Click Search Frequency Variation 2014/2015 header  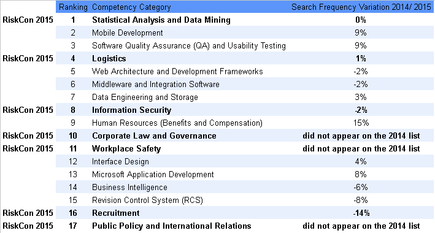coord(361,7)
